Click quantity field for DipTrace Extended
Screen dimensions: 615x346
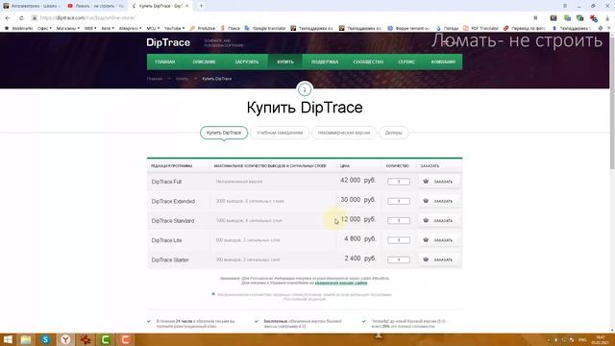point(399,201)
